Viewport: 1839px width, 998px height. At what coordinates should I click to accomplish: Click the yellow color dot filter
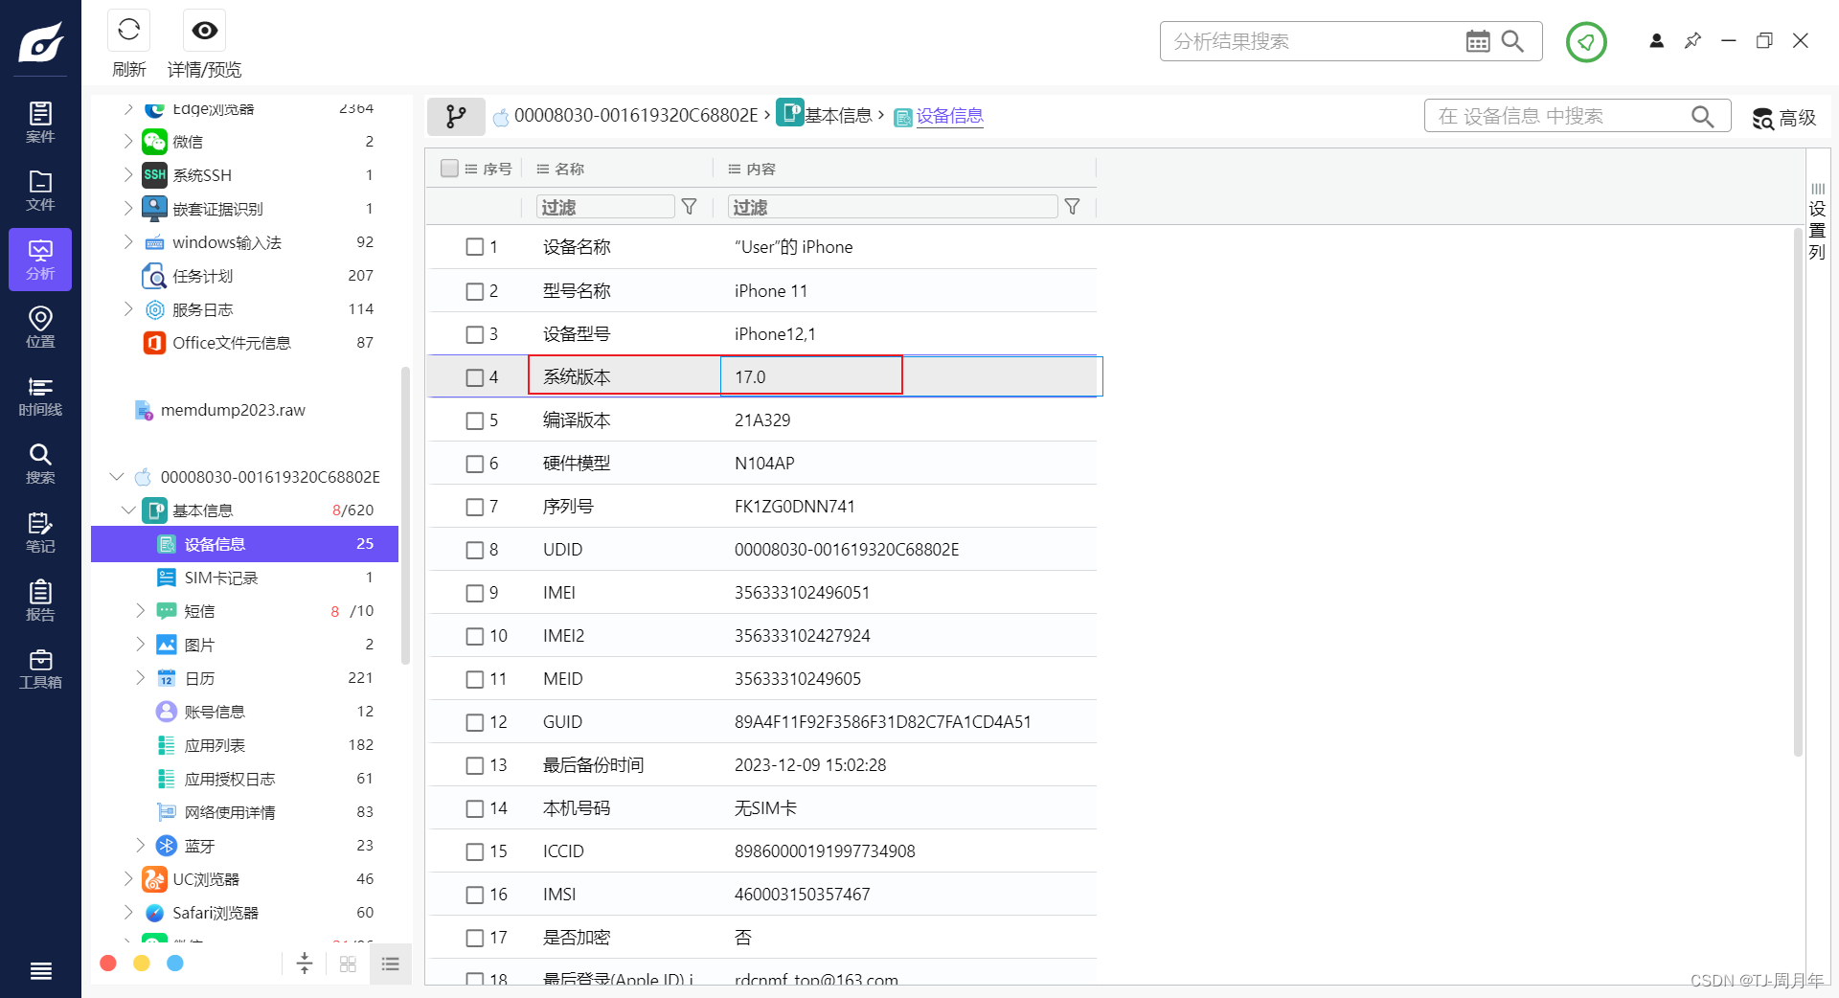(142, 964)
